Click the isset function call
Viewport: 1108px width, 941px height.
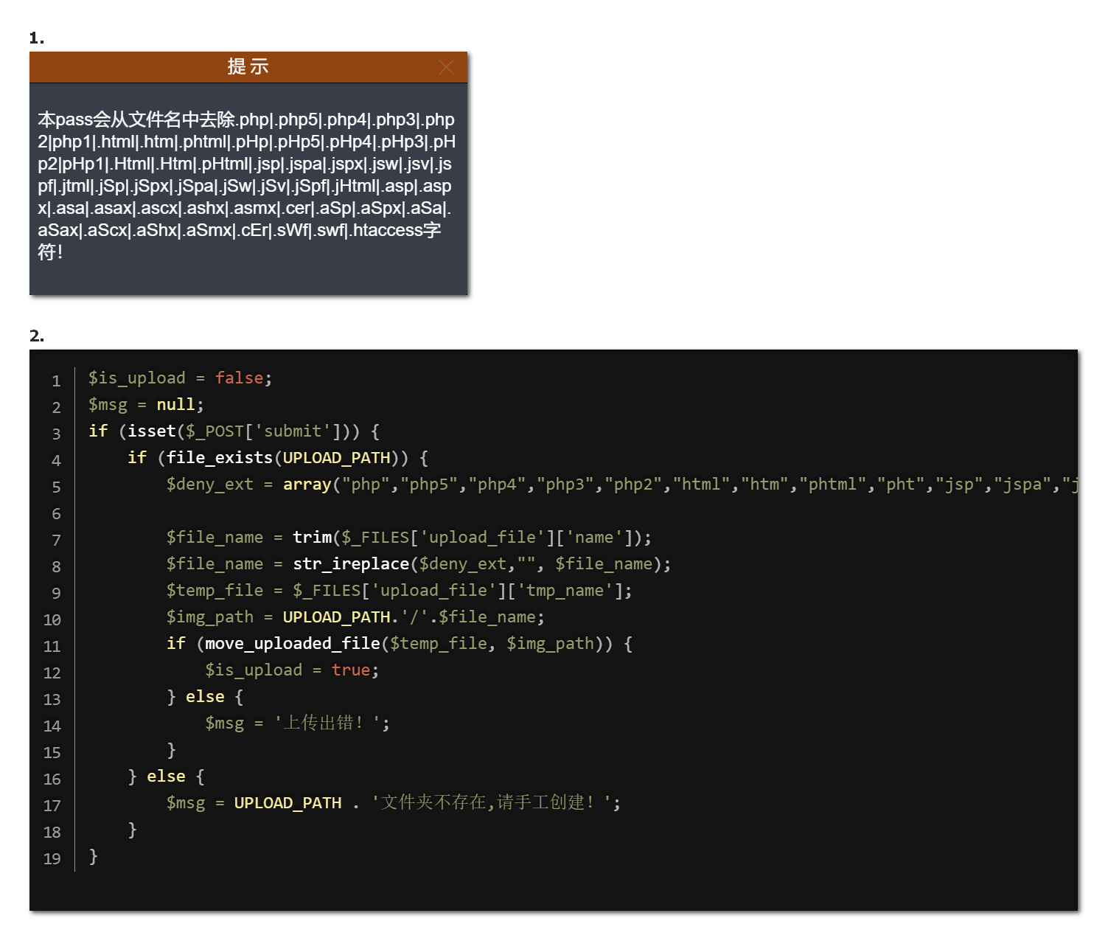click(x=151, y=431)
